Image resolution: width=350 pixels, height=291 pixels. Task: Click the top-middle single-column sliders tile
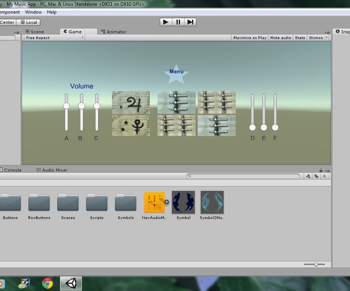pos(177,103)
